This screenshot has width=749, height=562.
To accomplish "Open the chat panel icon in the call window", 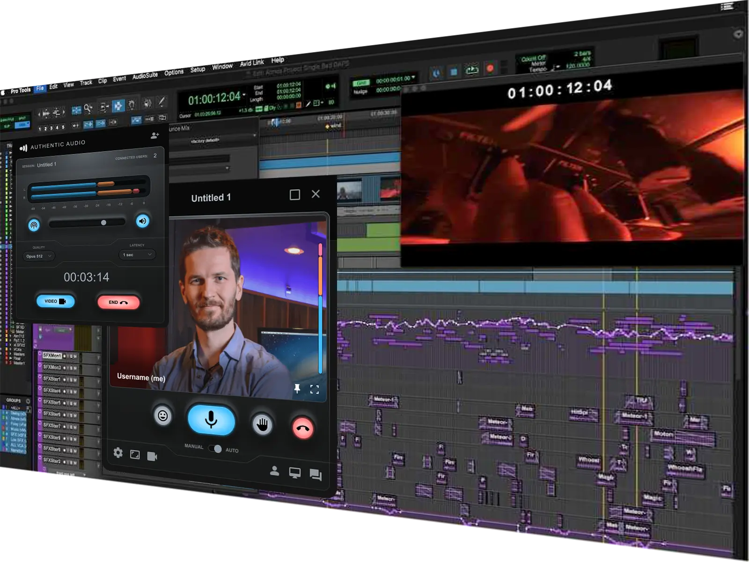I will (315, 474).
